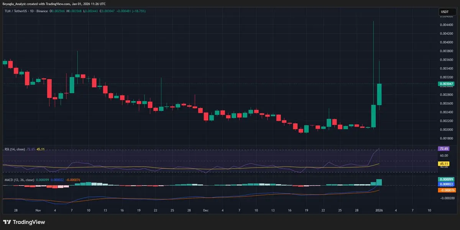
Task: Click the 0.003600 price axis label
Action: click(x=446, y=60)
